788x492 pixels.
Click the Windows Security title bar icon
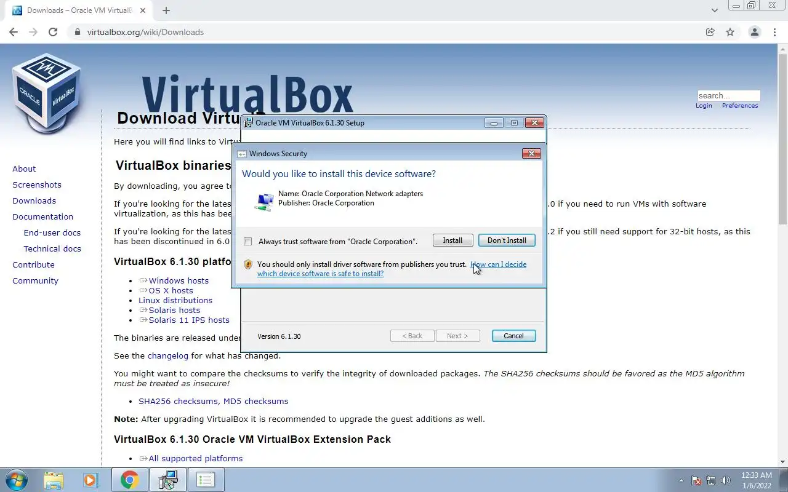point(242,154)
